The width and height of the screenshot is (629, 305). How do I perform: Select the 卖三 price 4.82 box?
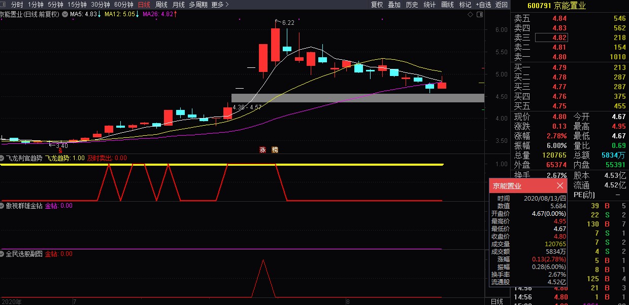(551, 37)
